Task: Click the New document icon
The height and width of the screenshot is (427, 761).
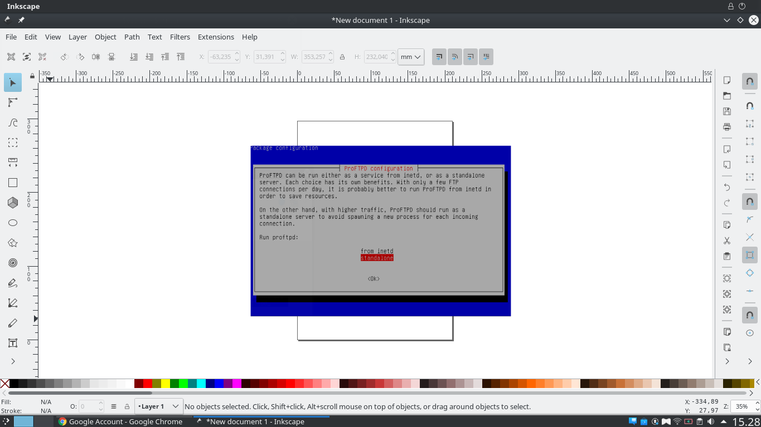Action: (727, 80)
